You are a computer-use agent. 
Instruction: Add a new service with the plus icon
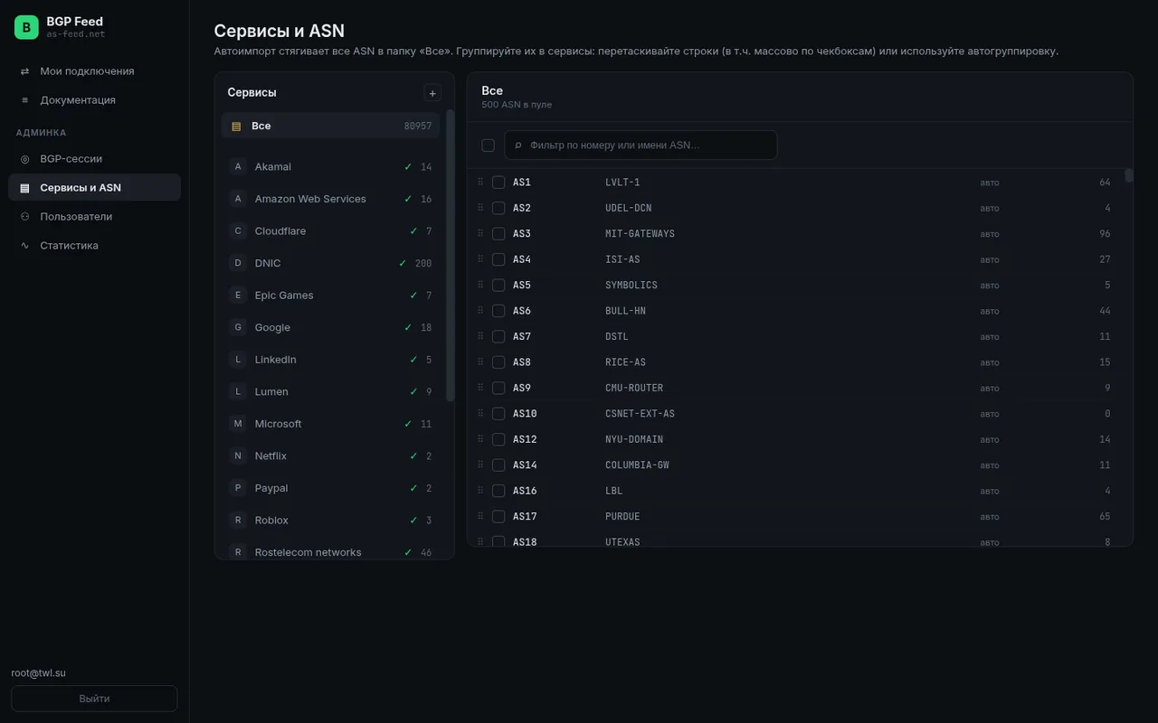pos(432,93)
